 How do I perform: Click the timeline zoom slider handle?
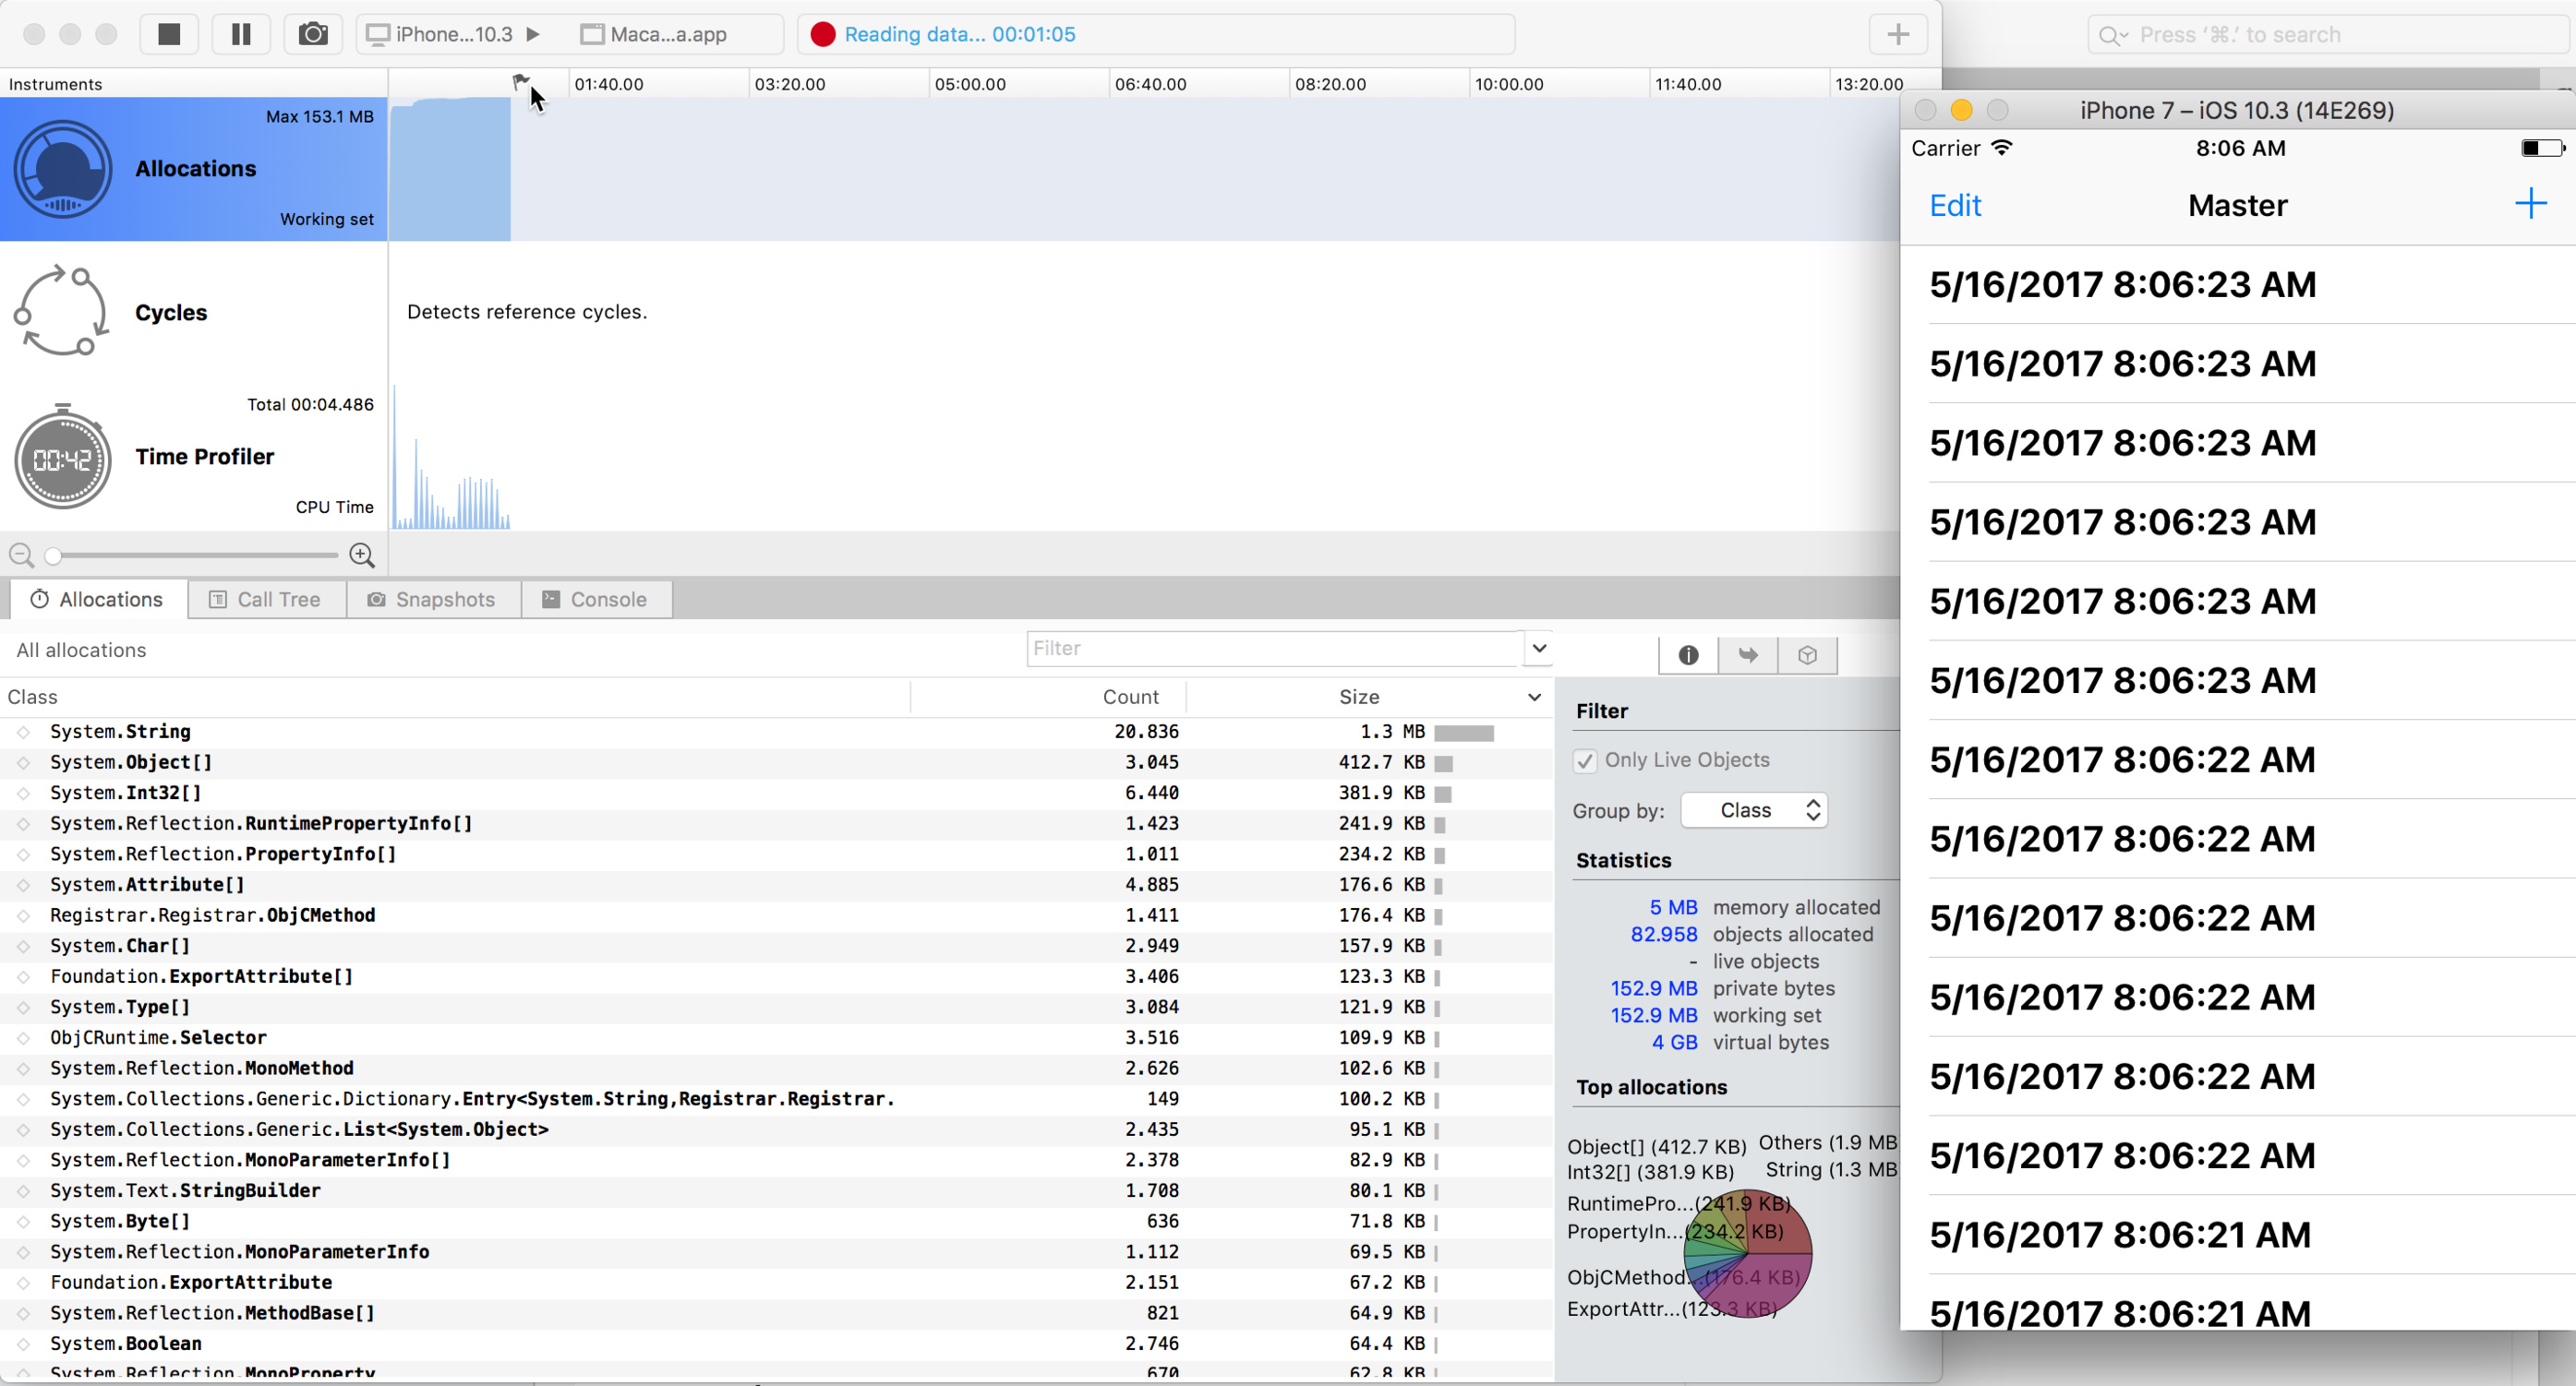click(x=53, y=555)
